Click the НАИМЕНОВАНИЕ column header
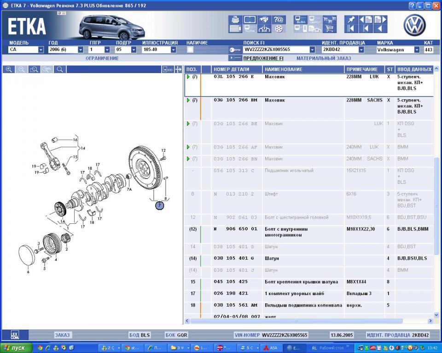 (303, 69)
